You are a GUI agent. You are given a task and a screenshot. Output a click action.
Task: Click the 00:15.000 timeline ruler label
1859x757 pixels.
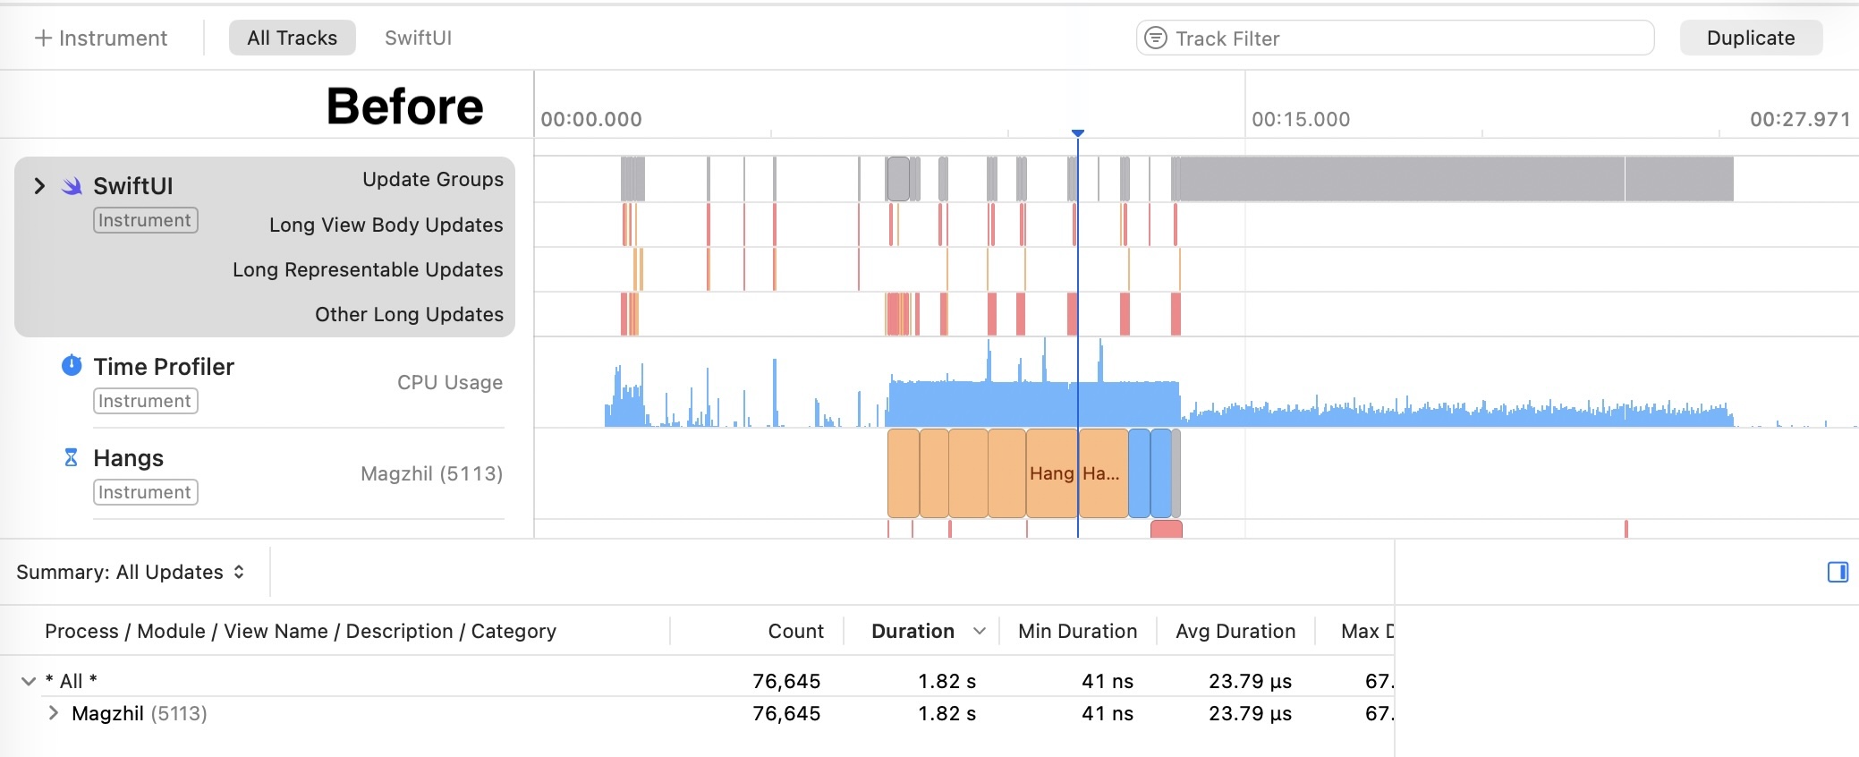1301,119
